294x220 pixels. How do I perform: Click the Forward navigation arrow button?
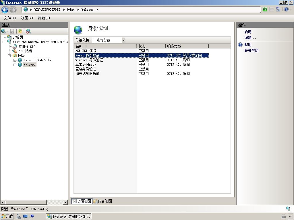[x=13, y=10]
